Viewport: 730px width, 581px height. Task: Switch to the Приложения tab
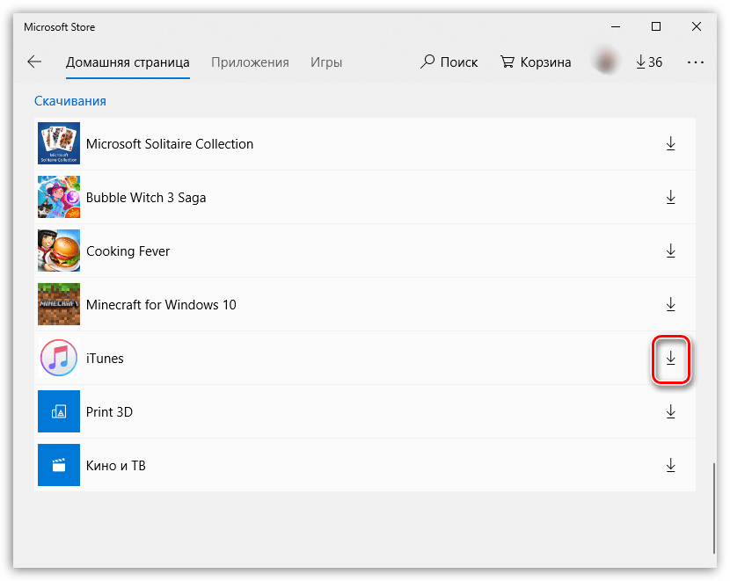click(x=250, y=62)
